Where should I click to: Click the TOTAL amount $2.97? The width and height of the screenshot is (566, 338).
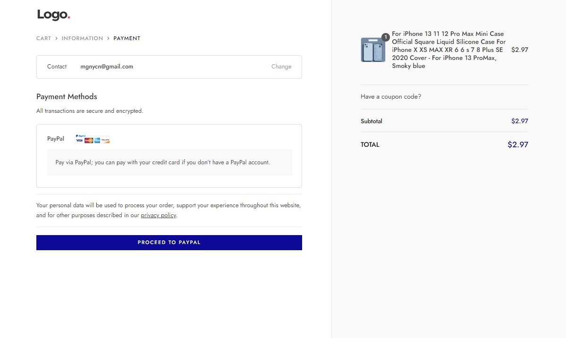(518, 144)
